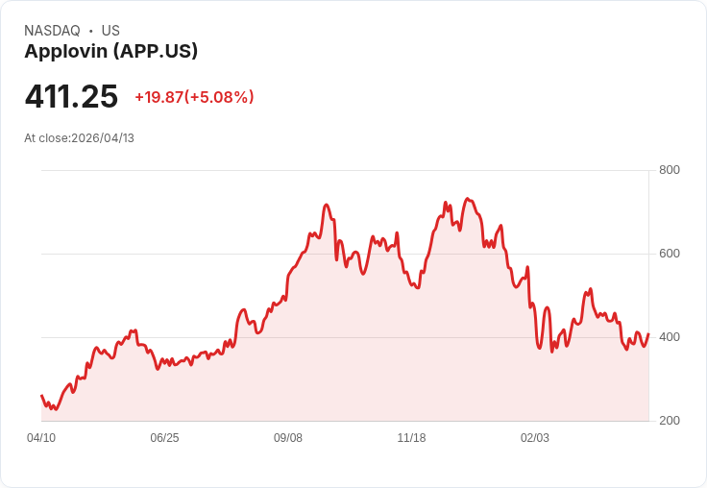Click the 400 y-axis label
The height and width of the screenshot is (488, 707).
(669, 337)
